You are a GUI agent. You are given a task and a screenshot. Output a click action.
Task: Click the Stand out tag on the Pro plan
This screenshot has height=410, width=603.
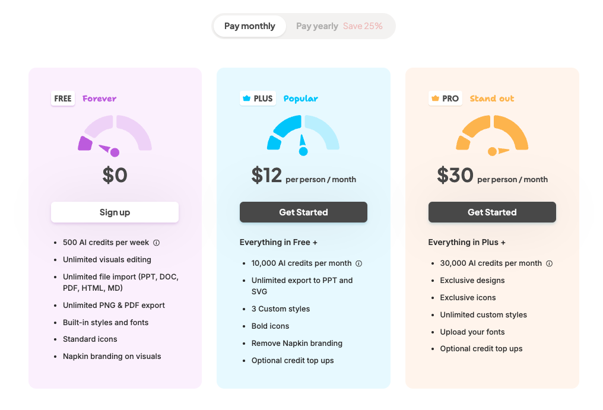coord(492,98)
